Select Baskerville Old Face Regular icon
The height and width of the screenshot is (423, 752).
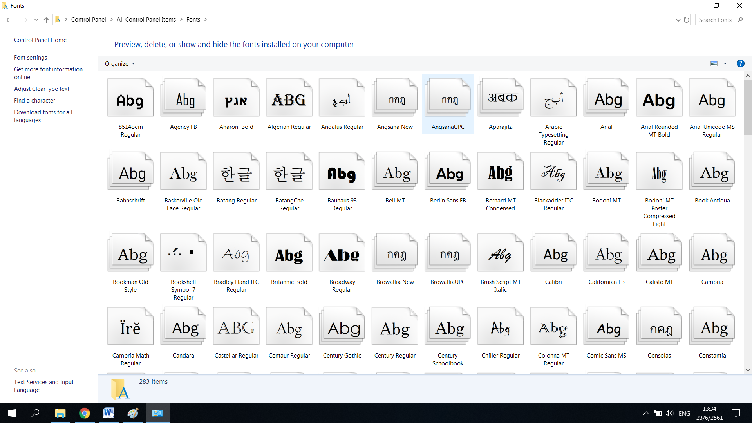183,171
